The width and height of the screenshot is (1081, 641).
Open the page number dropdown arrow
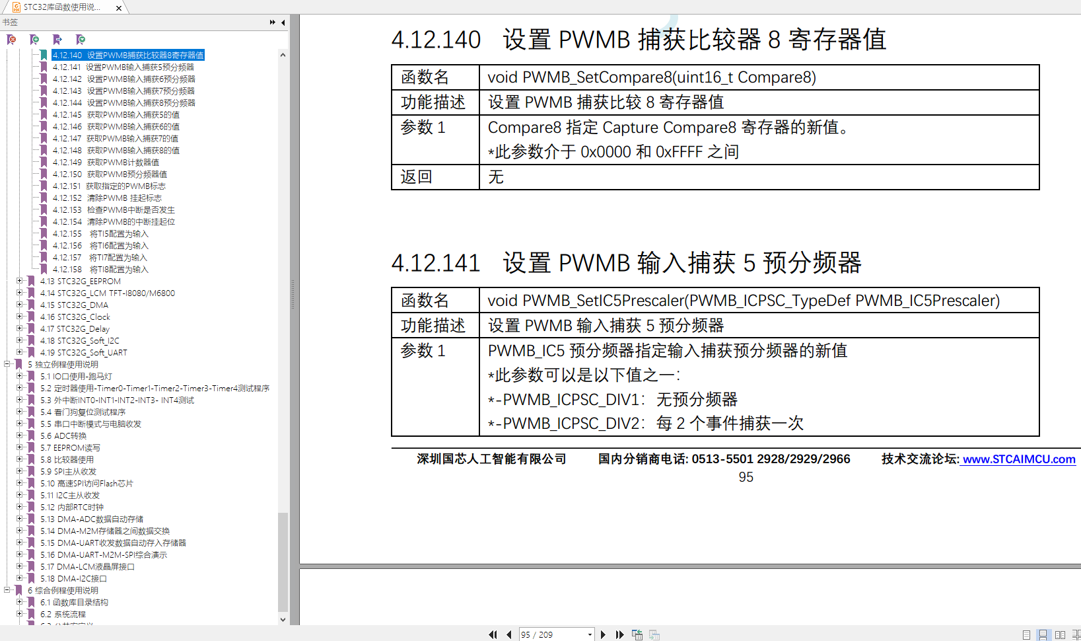590,634
